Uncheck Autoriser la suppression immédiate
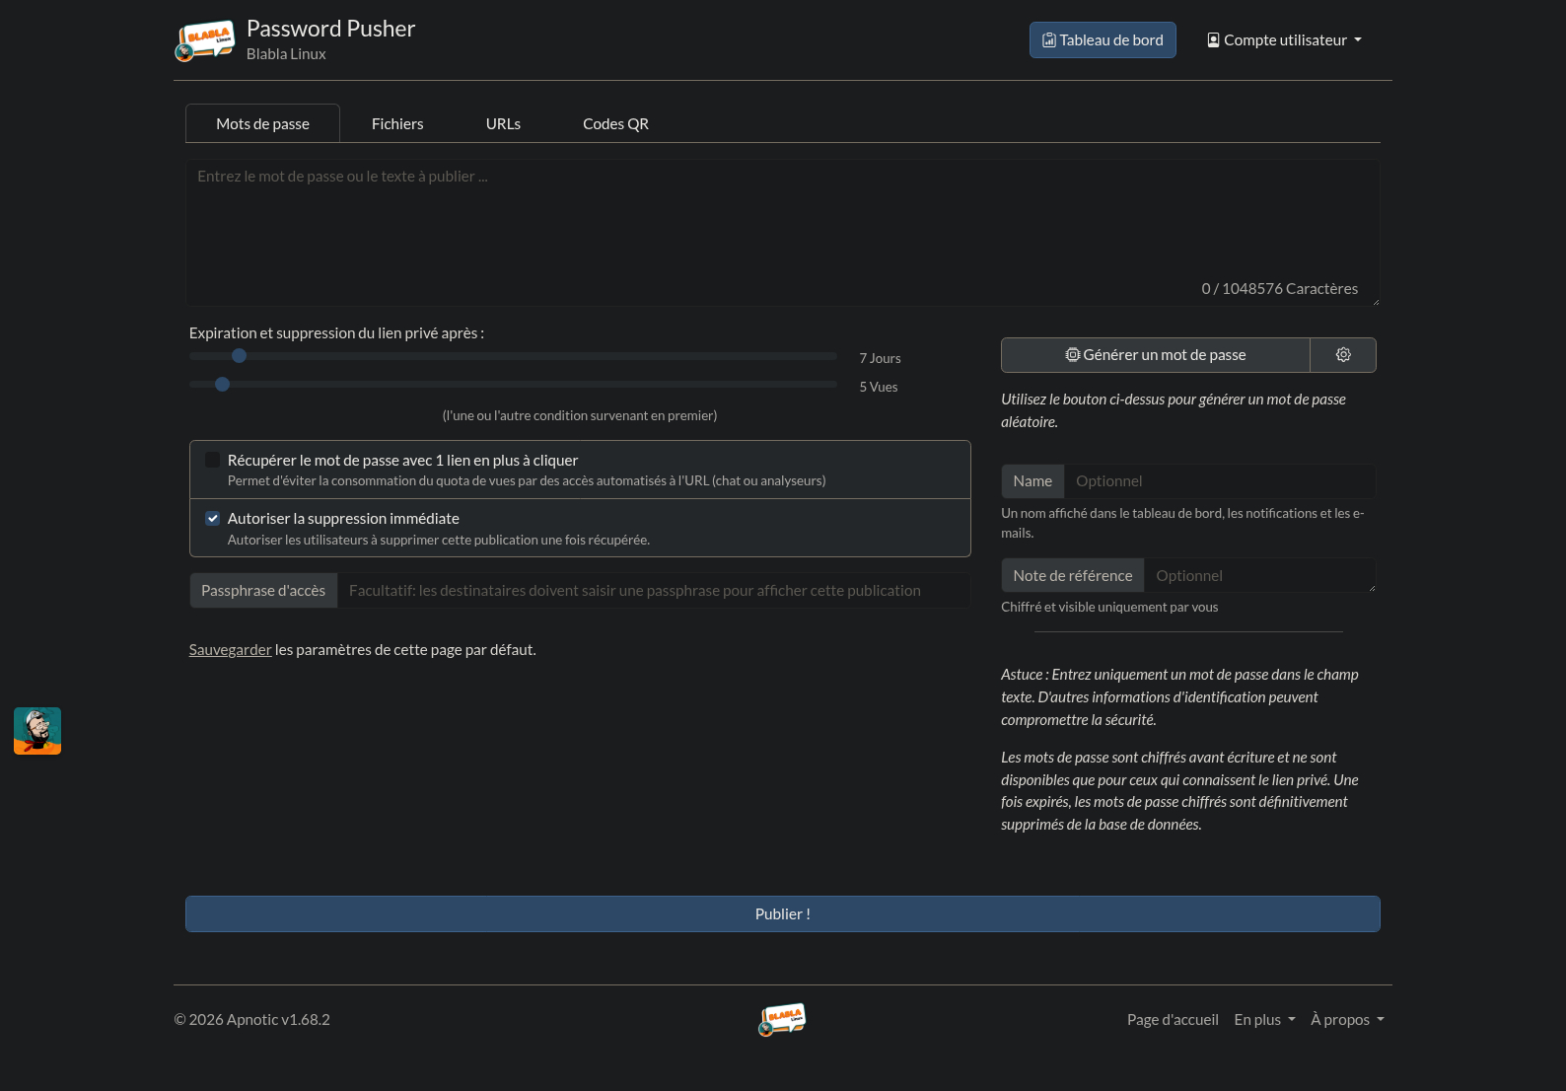Image resolution: width=1566 pixels, height=1091 pixels. tap(212, 519)
